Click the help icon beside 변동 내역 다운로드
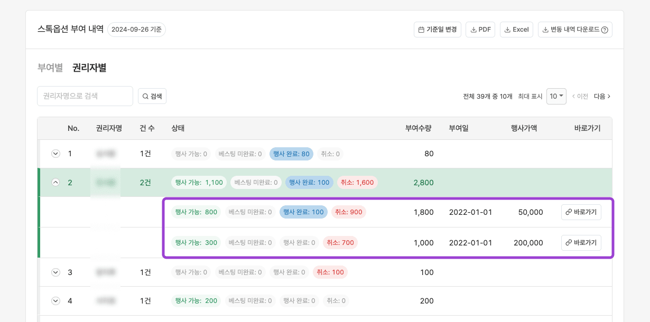Screen dimensions: 650x322 (x=605, y=30)
